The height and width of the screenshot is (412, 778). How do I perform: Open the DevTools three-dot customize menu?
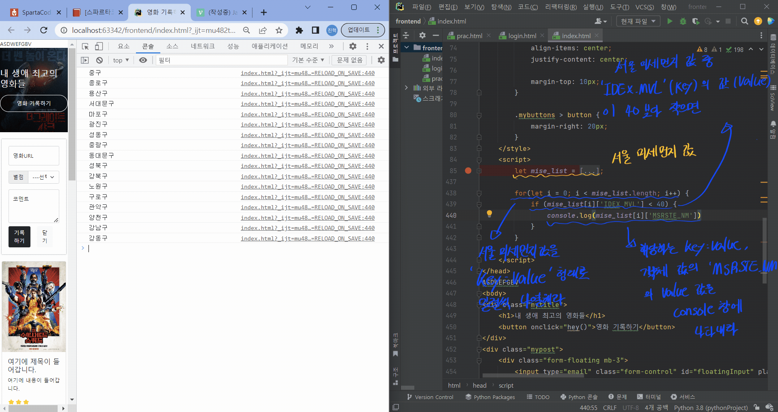pyautogui.click(x=367, y=46)
